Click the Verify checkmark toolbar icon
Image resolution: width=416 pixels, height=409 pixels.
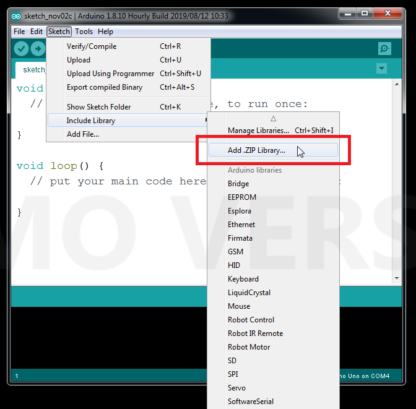pyautogui.click(x=21, y=48)
